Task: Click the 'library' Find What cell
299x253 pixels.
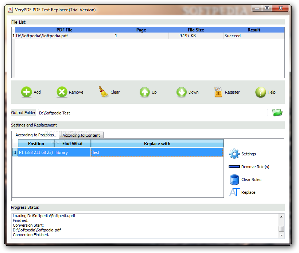Action: coord(73,152)
